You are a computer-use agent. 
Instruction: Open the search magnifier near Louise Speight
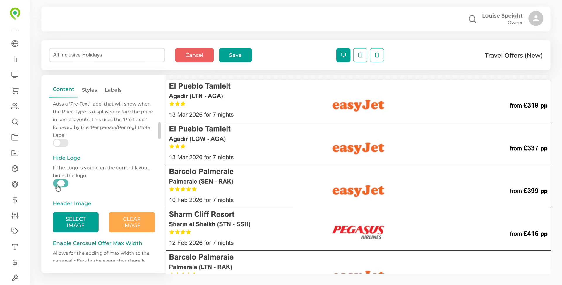tap(472, 19)
